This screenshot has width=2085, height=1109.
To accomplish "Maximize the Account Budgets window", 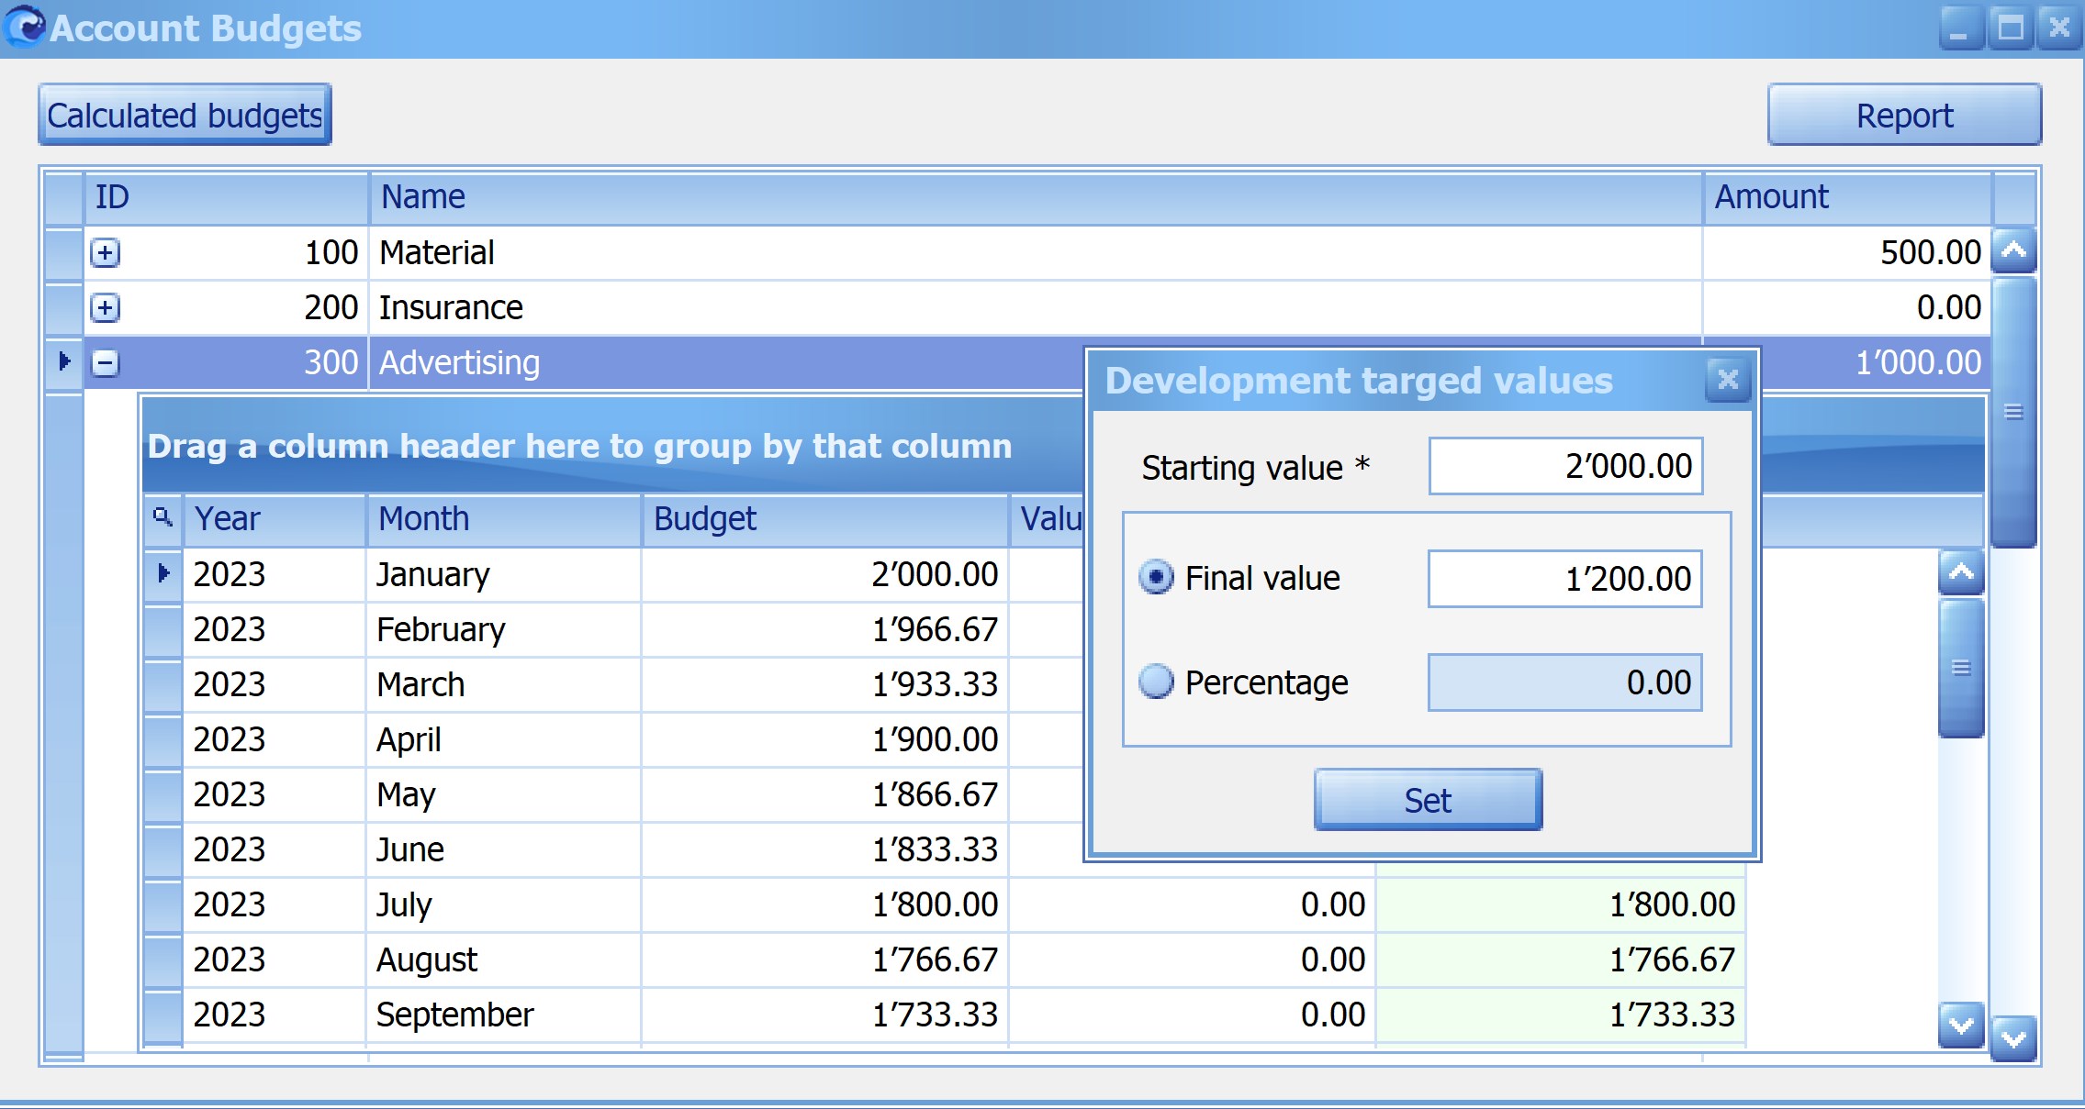I will [x=2010, y=28].
